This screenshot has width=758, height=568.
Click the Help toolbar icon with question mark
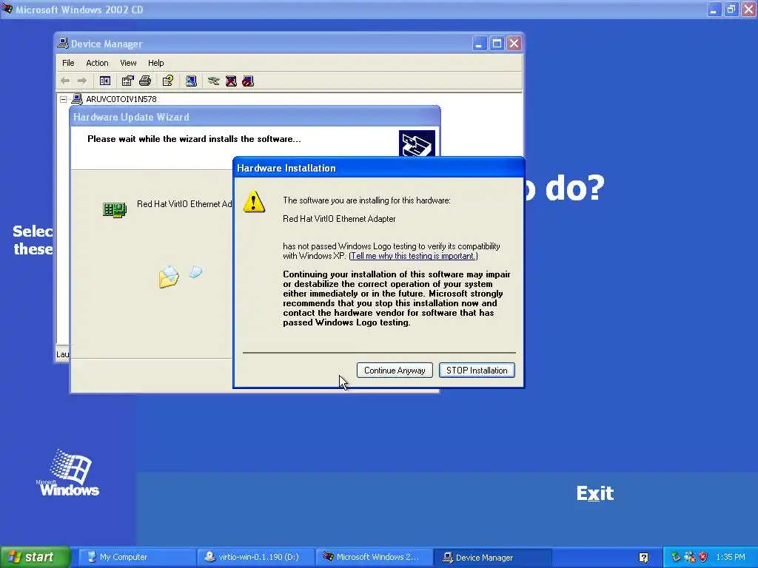click(168, 81)
